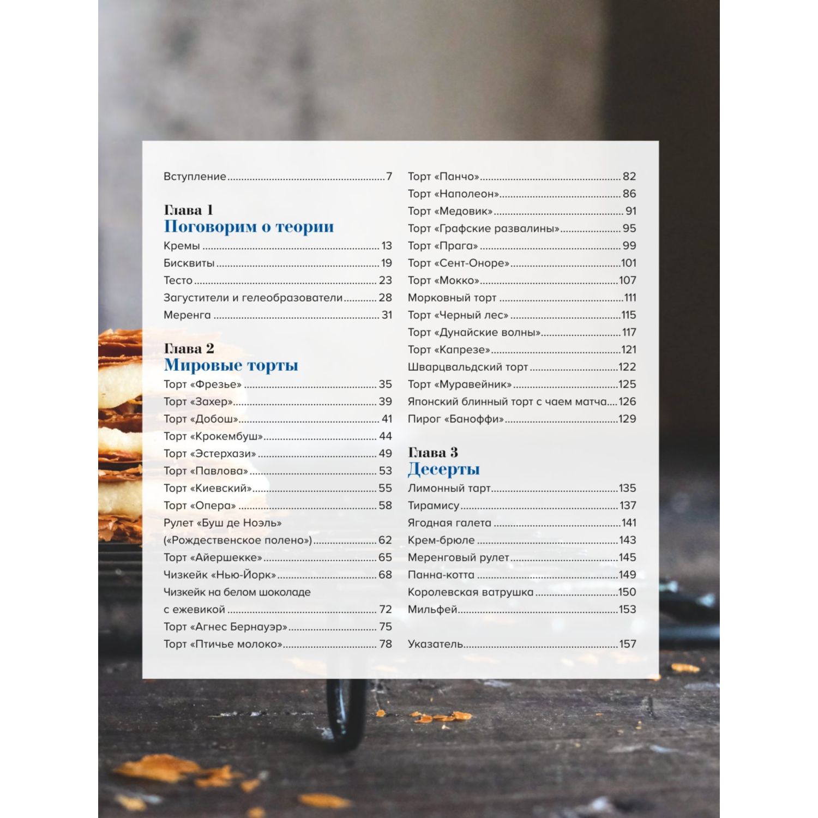
Task: Select «Ягодная галета» entry
Action: [522, 523]
